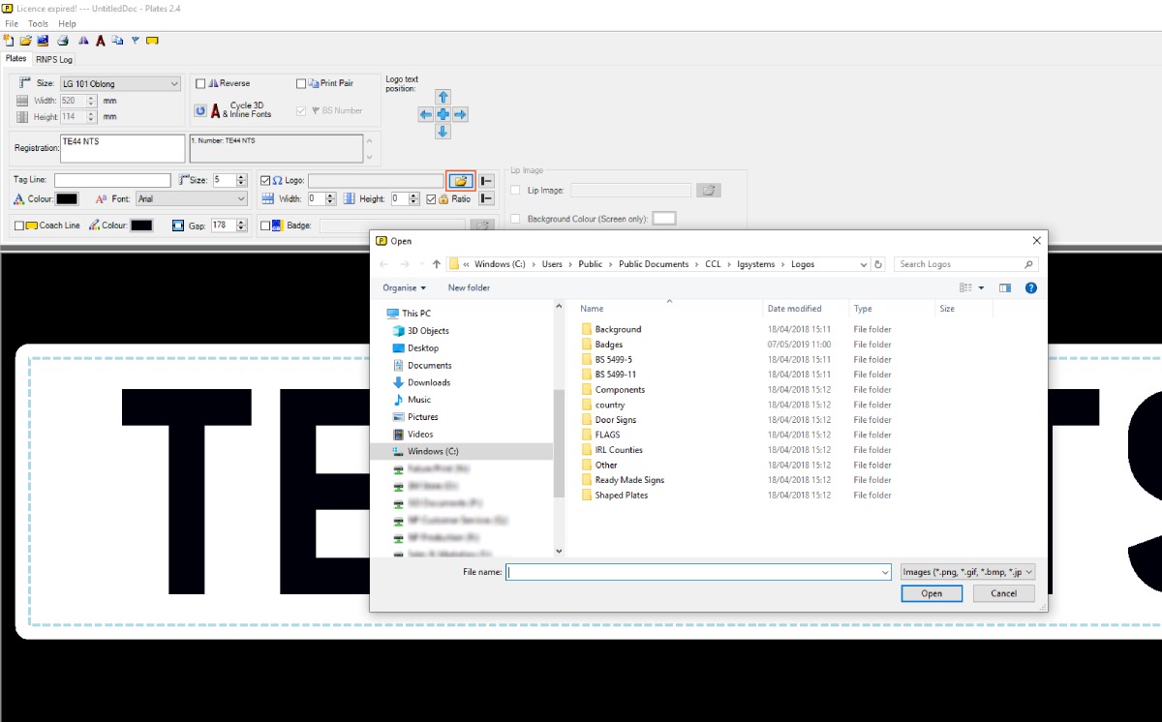The height and width of the screenshot is (722, 1162).
Task: Click the Badge browse button
Action: pyautogui.click(x=481, y=226)
